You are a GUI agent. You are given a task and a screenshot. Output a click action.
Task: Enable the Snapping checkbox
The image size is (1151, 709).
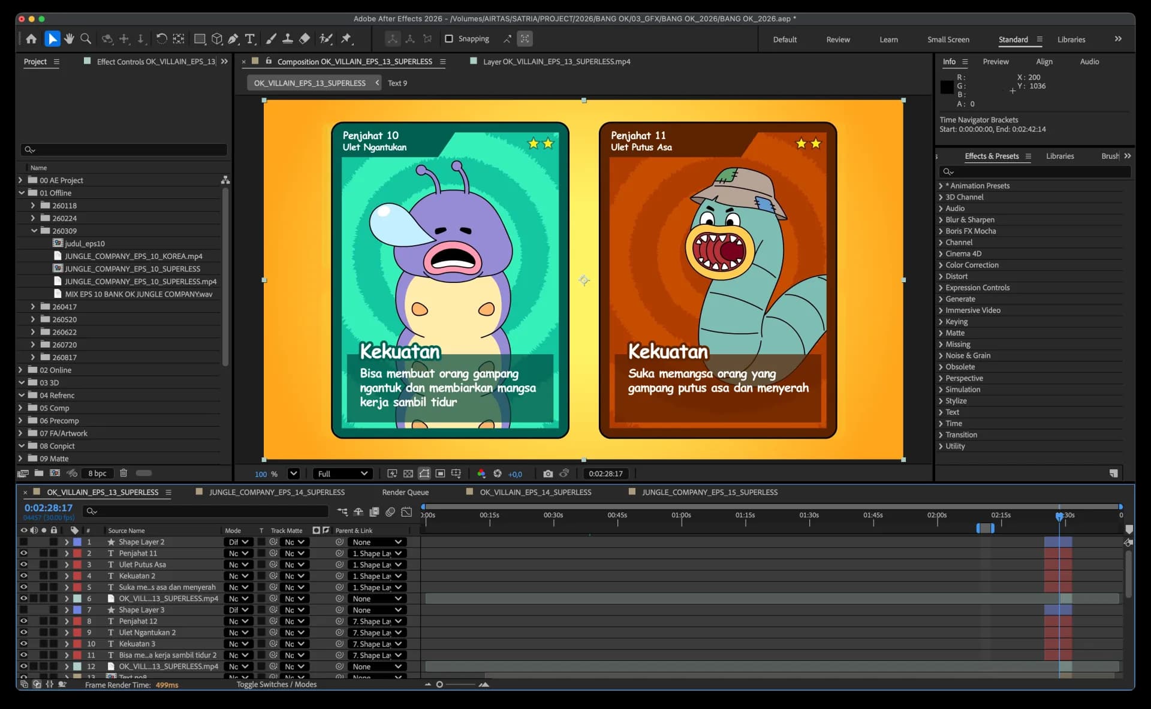[x=448, y=39]
